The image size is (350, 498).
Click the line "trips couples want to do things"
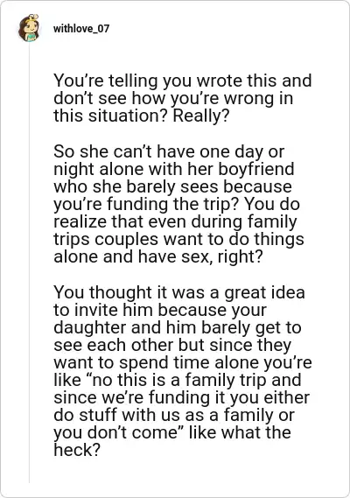[178, 239]
